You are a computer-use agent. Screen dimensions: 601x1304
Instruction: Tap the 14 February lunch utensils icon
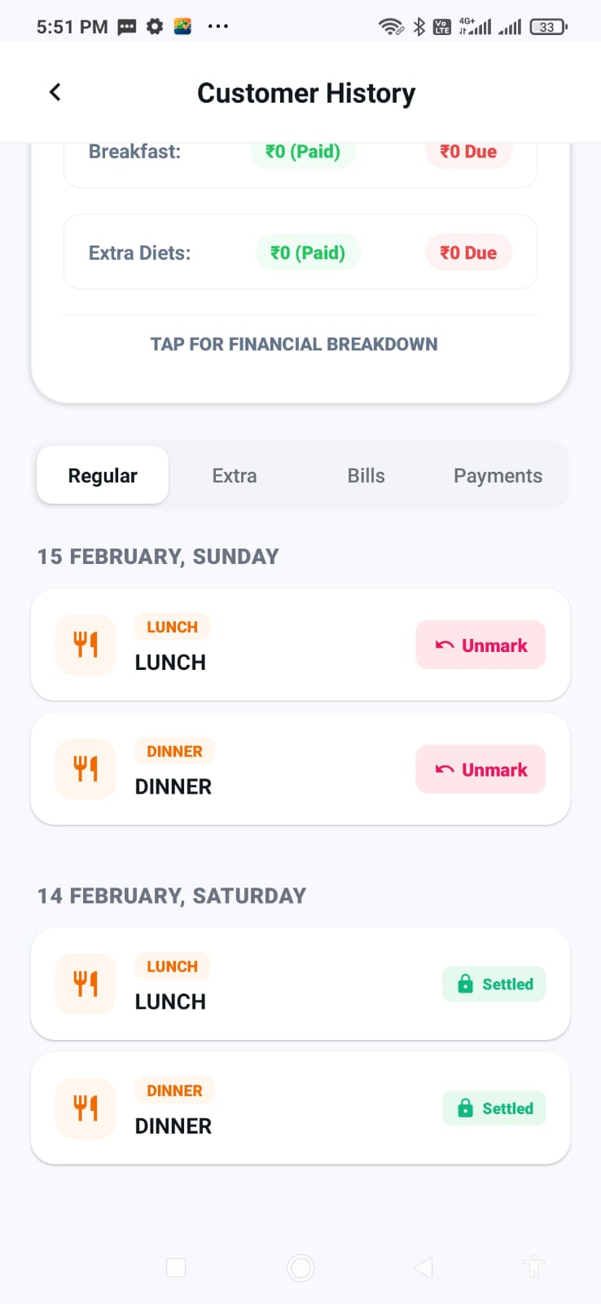(x=86, y=984)
